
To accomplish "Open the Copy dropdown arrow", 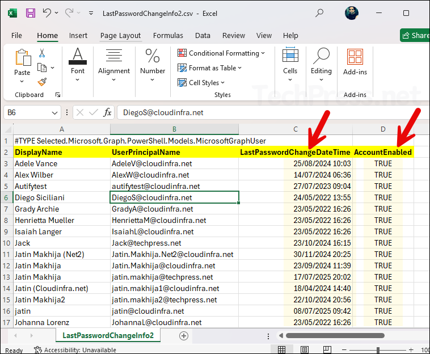I will click(x=52, y=68).
